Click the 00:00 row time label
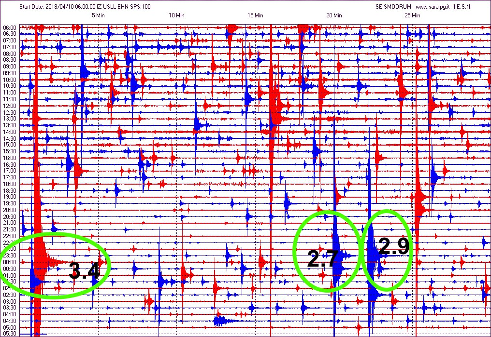Image resolution: width=491 pixels, height=337 pixels. coord(10,262)
